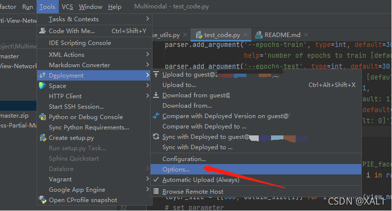
Task: Choose Sync Python Requirements...
Action: 94,127
